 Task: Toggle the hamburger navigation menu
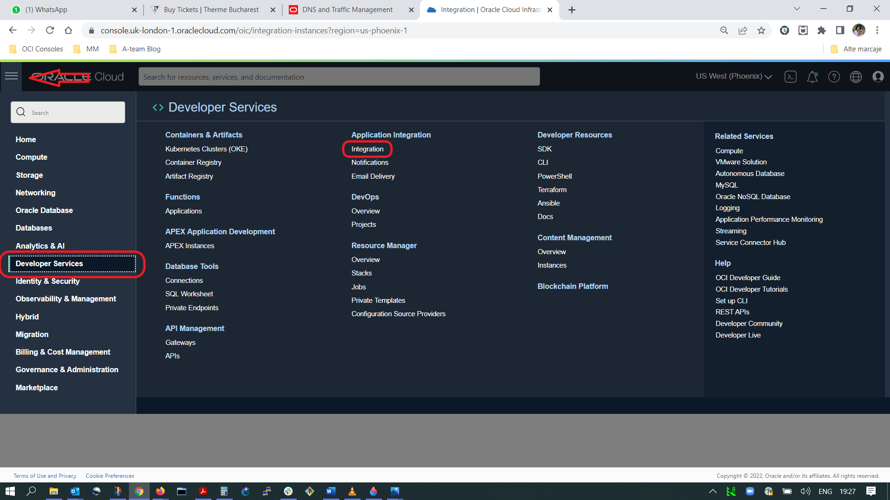point(12,76)
